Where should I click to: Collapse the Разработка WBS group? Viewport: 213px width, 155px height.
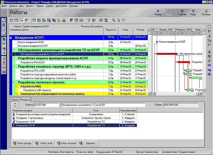[x=16, y=86]
